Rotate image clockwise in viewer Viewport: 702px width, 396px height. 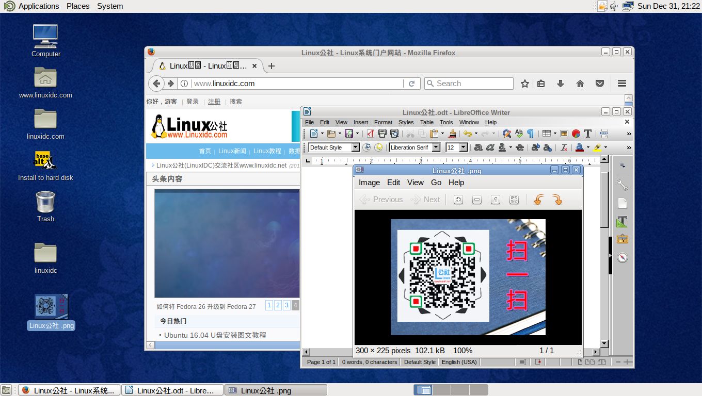point(557,200)
